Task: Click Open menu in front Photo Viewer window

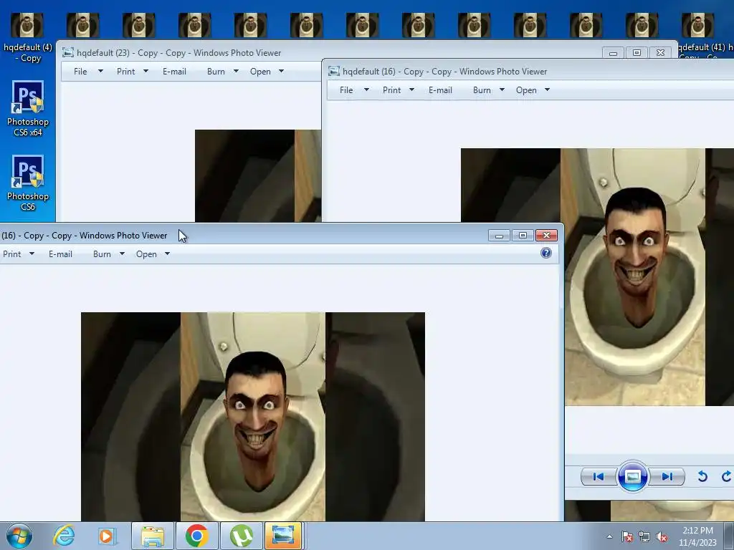Action: [x=146, y=254]
